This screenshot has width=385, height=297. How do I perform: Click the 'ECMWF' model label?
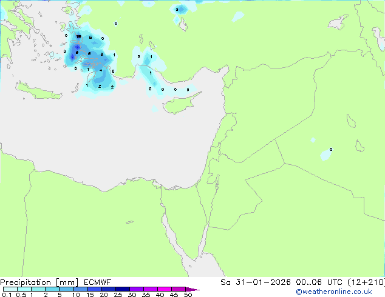point(98,282)
